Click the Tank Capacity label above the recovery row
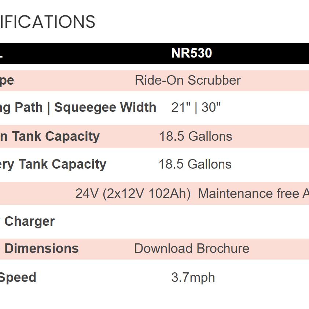Screen dimensions: 309x309 click(x=56, y=136)
